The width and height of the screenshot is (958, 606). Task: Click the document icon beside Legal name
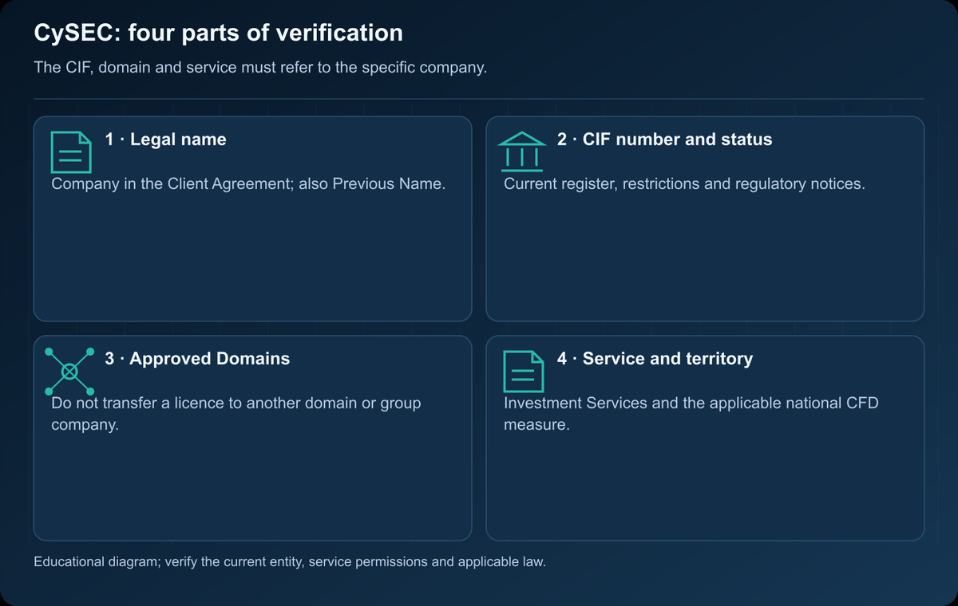point(71,152)
